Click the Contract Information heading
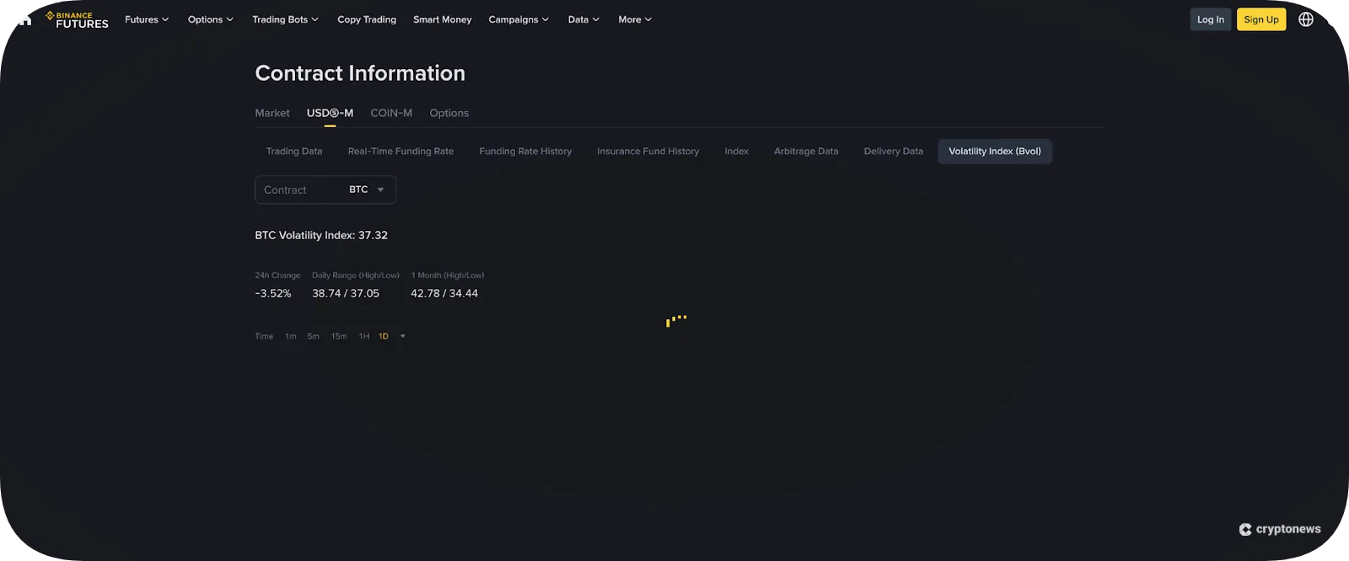 point(360,73)
